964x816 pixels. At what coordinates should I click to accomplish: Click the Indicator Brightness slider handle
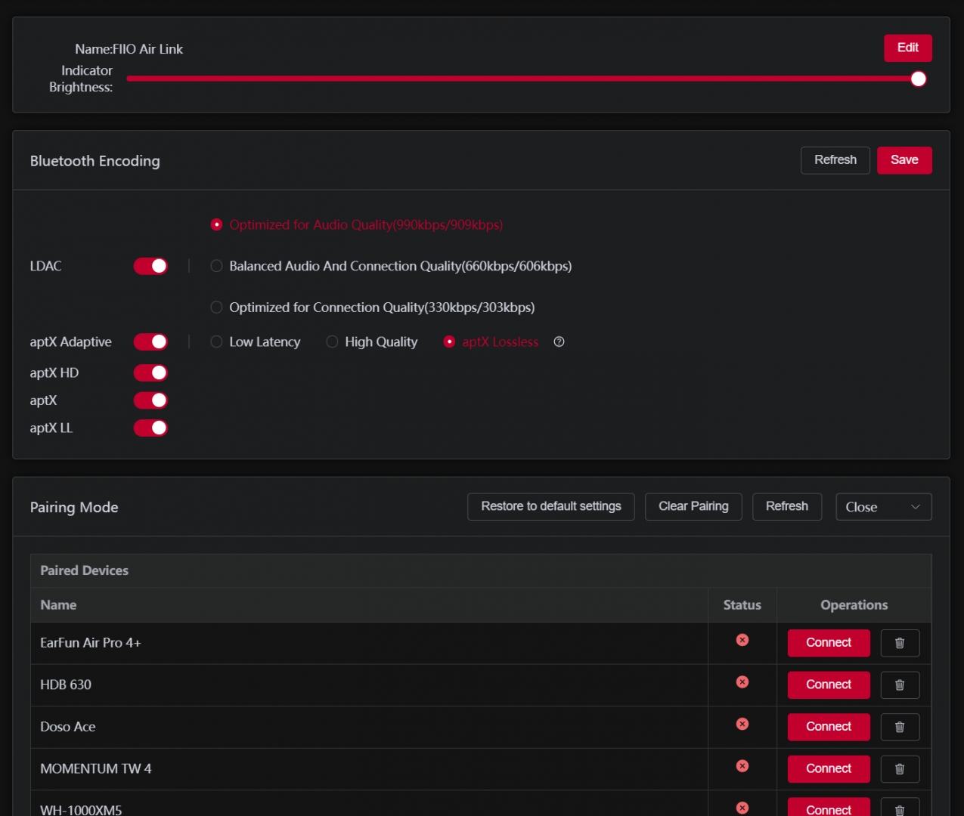(918, 79)
